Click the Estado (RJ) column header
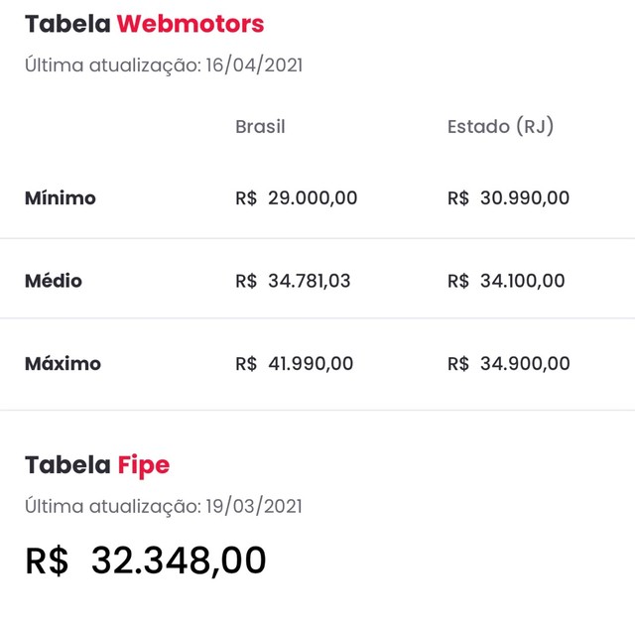 tap(500, 127)
